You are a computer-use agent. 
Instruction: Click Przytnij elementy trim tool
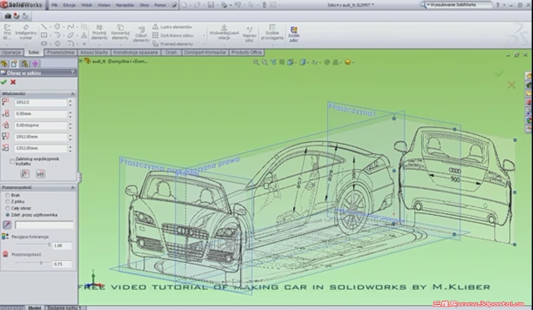coord(99,32)
